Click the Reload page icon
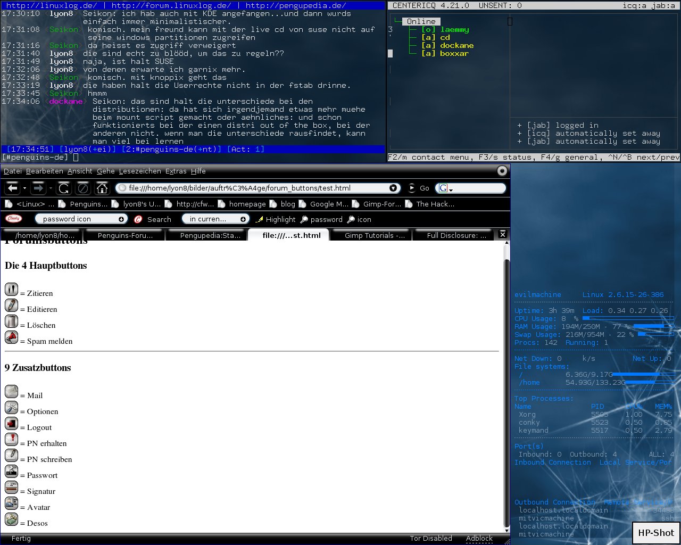This screenshot has height=545, width=681. point(64,188)
